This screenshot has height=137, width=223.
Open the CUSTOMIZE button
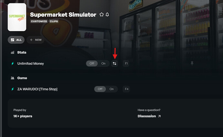click(x=39, y=21)
